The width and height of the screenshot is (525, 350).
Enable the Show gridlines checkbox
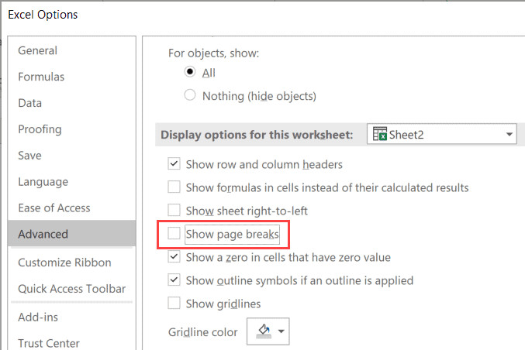[x=174, y=304]
